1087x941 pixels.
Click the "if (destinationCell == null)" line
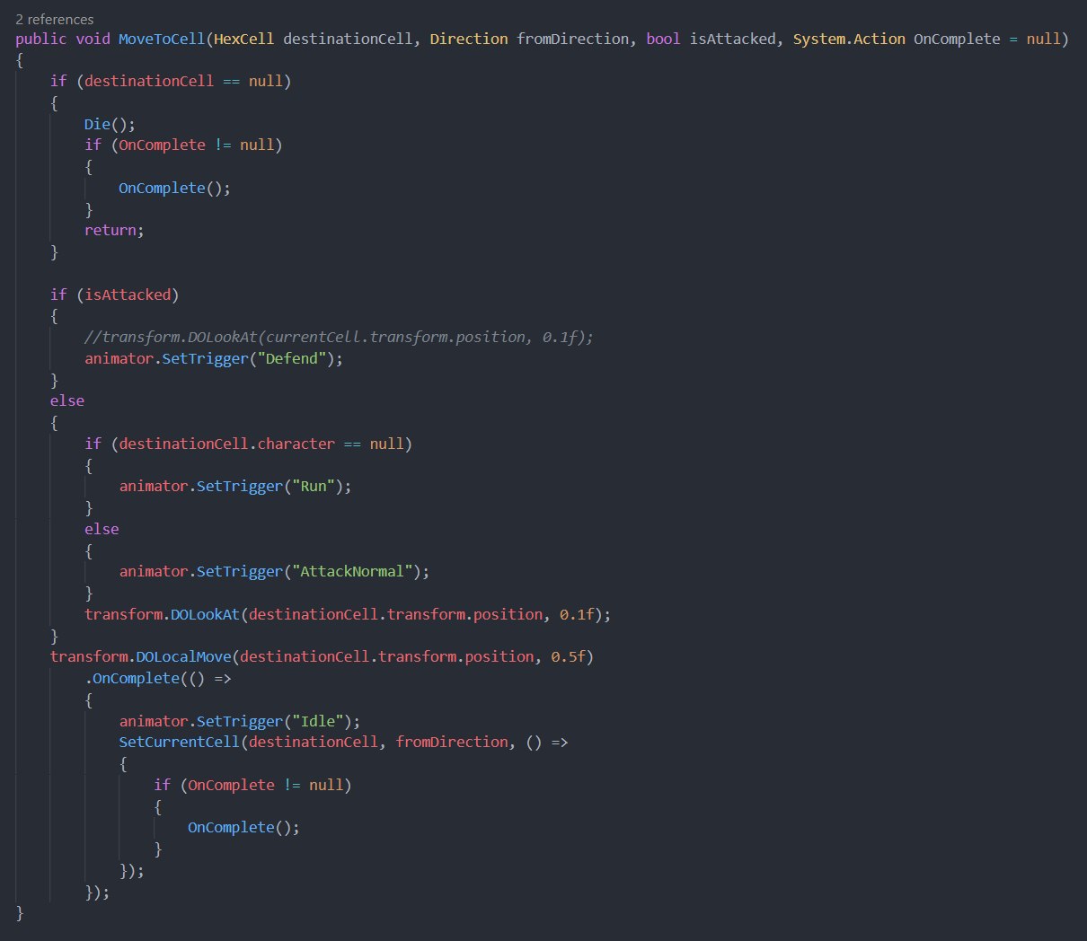(x=171, y=81)
